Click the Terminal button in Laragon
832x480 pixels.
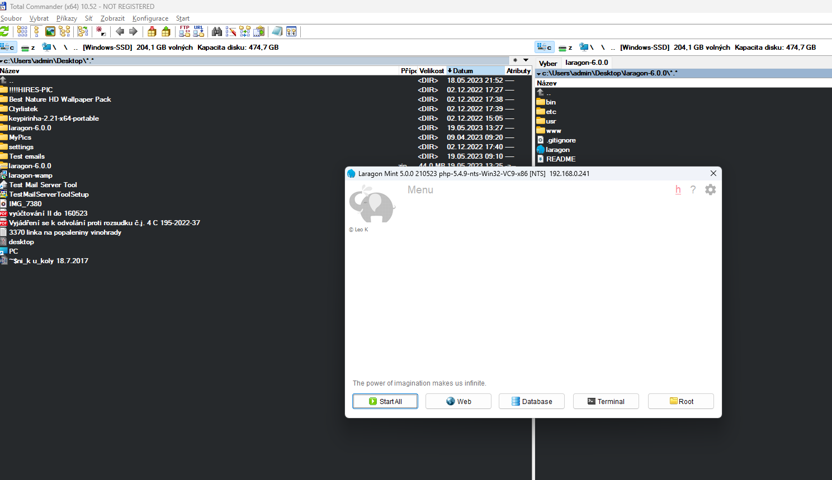pos(606,401)
